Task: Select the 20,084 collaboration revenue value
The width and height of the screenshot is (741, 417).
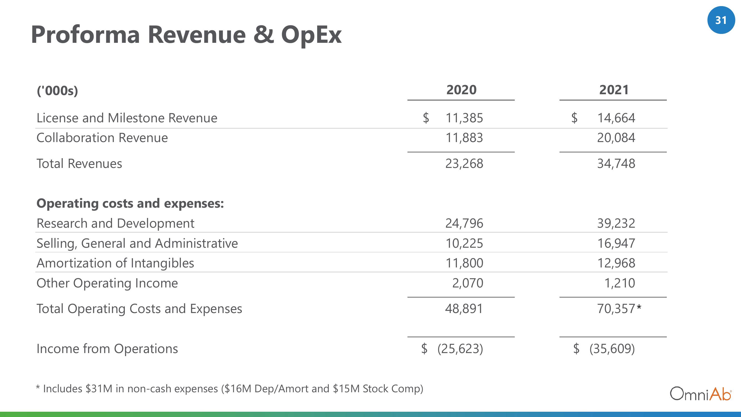Action: (x=616, y=138)
